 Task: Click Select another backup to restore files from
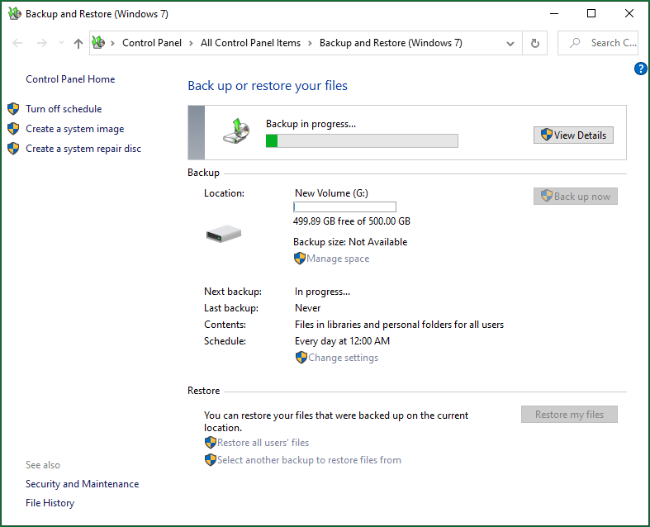click(309, 460)
